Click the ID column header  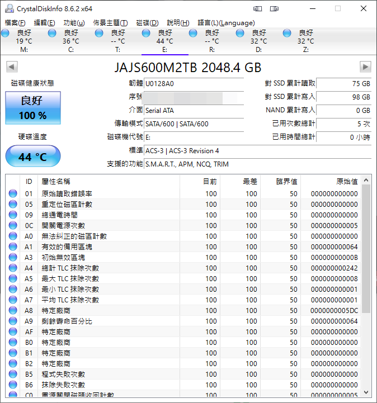pos(29,182)
